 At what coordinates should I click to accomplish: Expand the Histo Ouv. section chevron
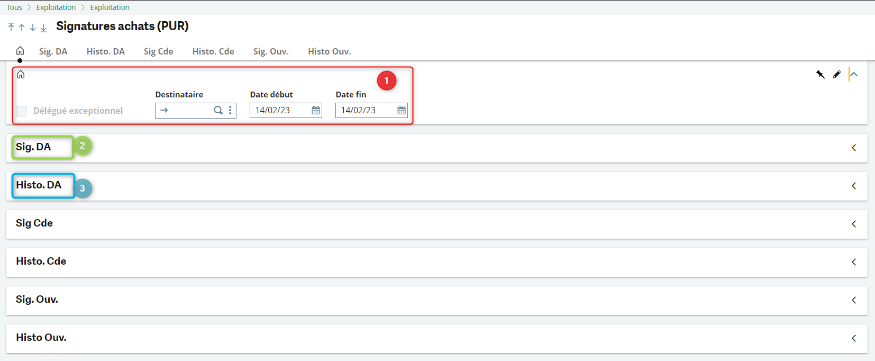(854, 338)
